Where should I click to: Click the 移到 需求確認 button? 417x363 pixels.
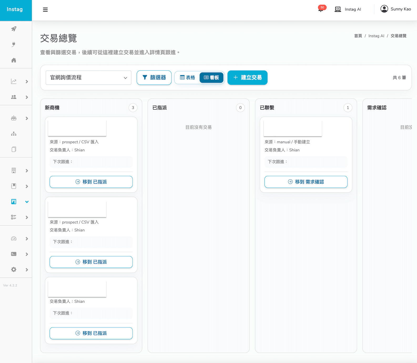tap(306, 182)
